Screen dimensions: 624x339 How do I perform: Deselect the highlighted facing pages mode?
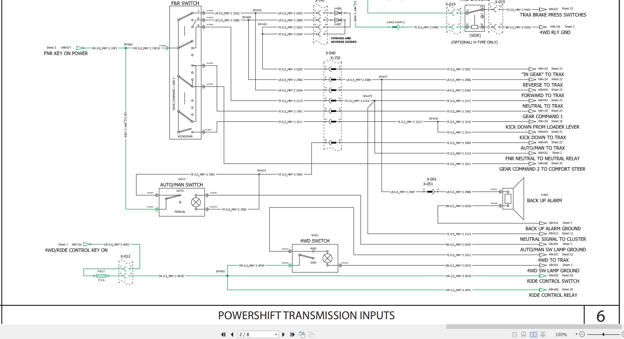tap(533, 334)
